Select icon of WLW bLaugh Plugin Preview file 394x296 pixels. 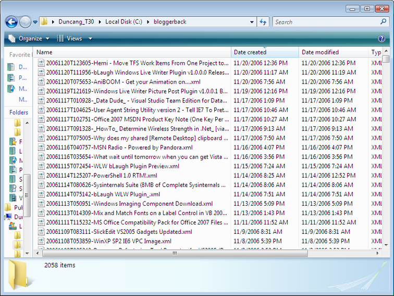coord(41,166)
